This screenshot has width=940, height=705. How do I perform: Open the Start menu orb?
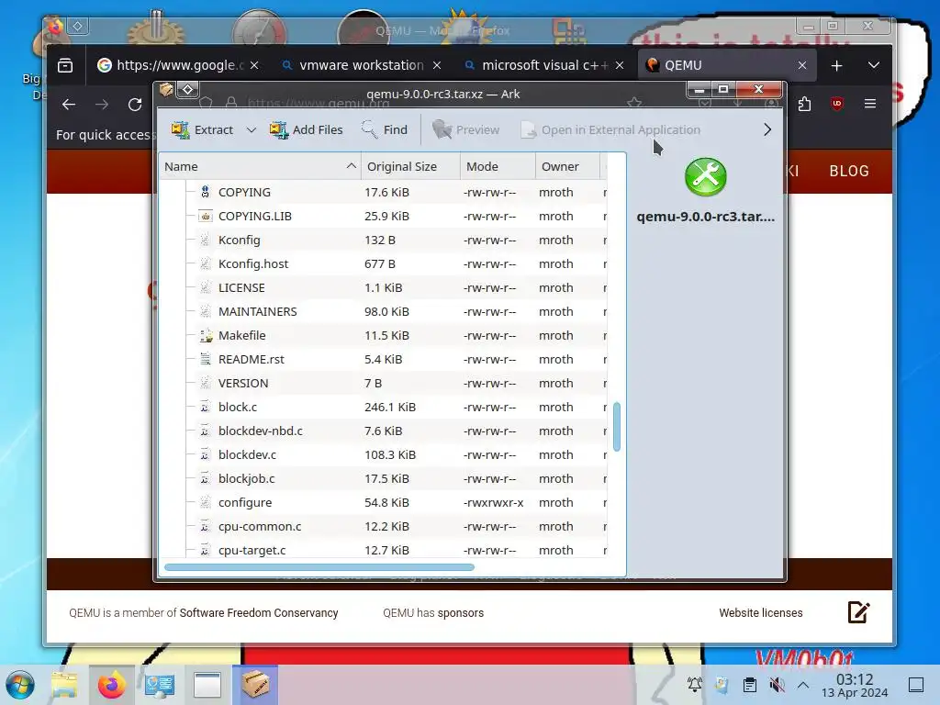20,685
